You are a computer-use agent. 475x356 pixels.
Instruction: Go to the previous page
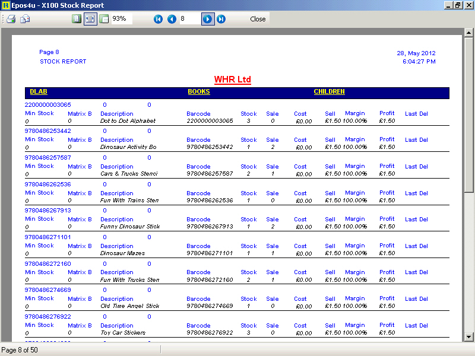pyautogui.click(x=172, y=19)
